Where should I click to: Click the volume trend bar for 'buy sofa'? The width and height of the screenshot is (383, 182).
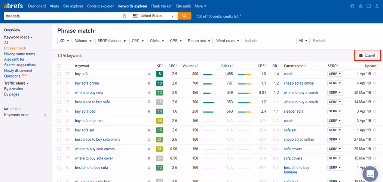(x=209, y=74)
